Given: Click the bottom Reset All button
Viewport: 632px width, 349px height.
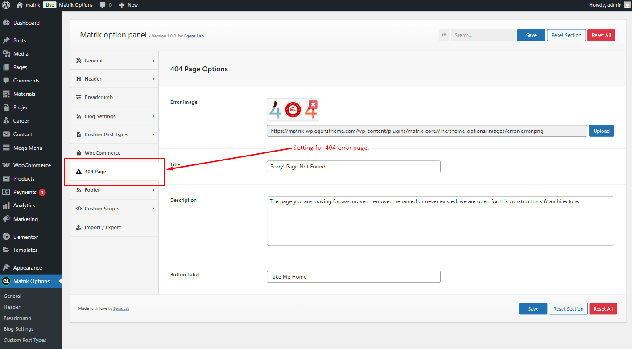Looking at the screenshot, I should click(603, 309).
